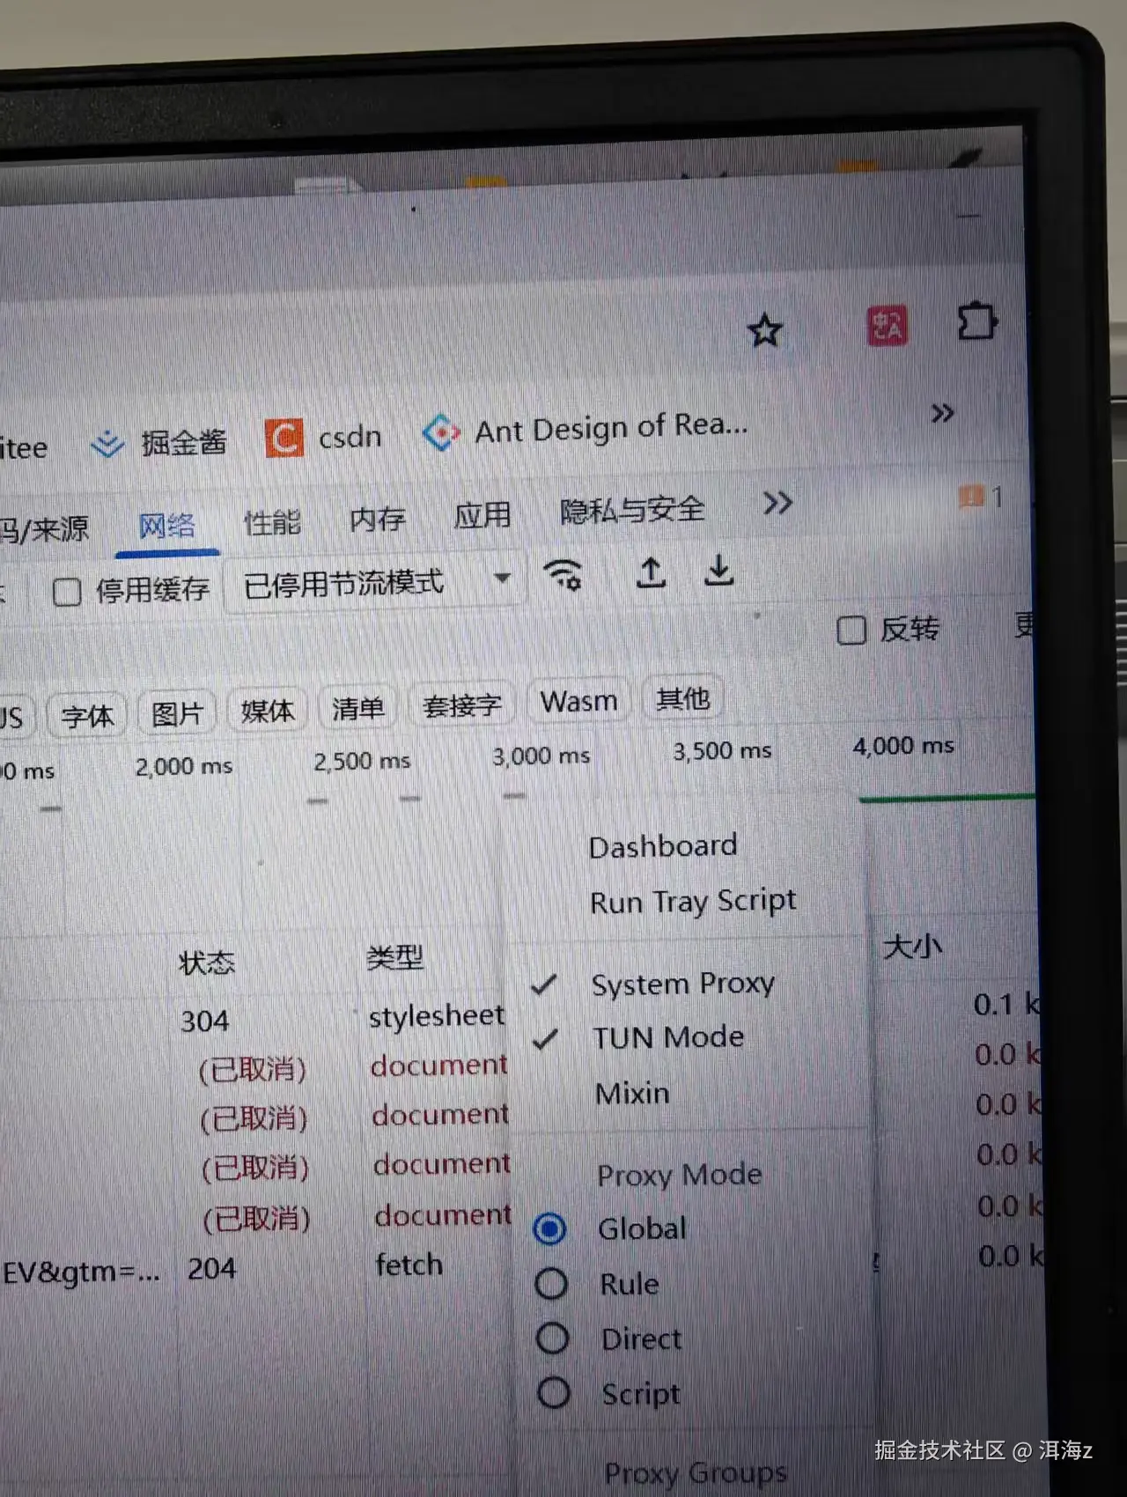Click the csdn bookmark favicon
Image resolution: width=1127 pixels, height=1497 pixels.
[x=284, y=438]
